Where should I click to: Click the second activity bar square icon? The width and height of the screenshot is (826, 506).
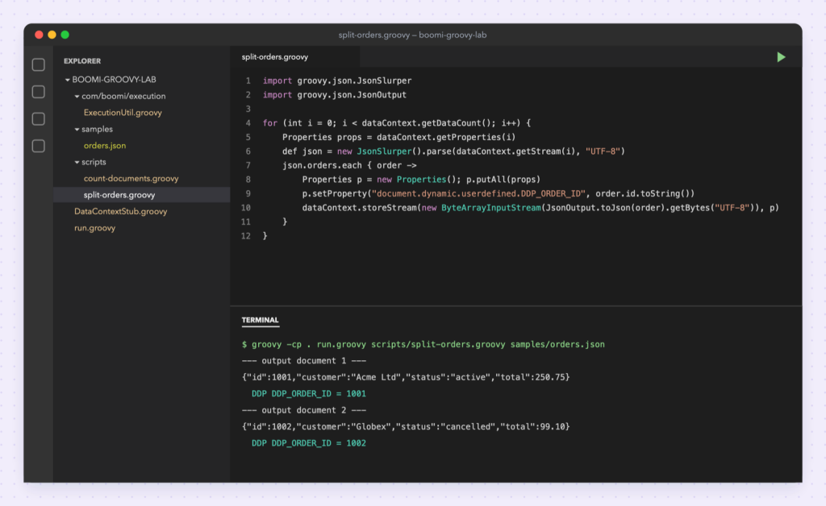(x=39, y=92)
